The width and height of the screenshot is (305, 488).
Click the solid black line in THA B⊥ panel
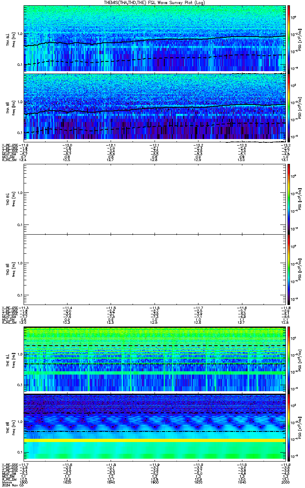tap(155, 40)
